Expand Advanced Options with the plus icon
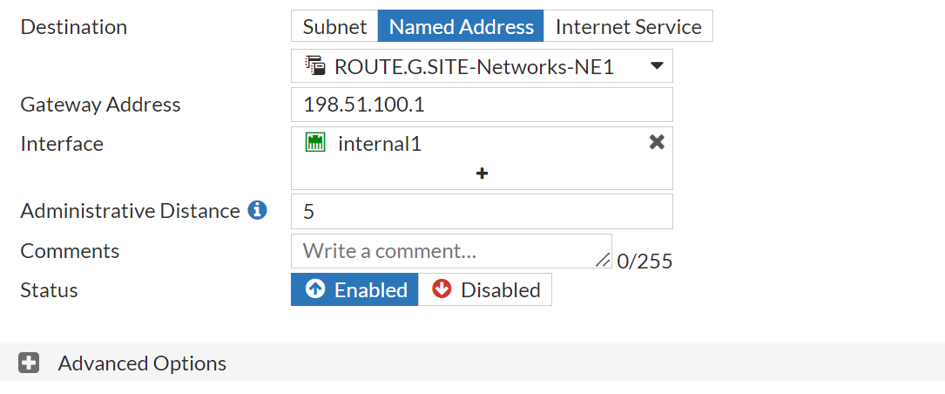Viewport: 945px width, 394px height. (29, 363)
